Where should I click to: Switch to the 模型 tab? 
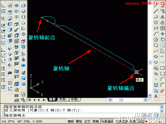point(52,99)
